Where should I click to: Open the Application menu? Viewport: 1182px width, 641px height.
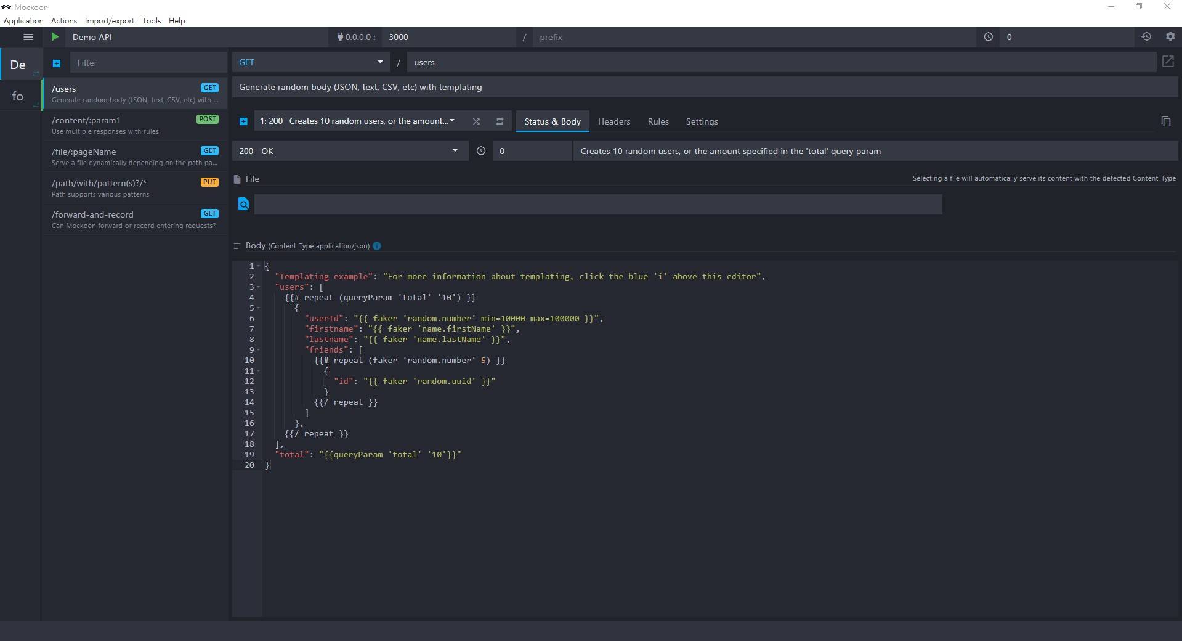pyautogui.click(x=23, y=20)
